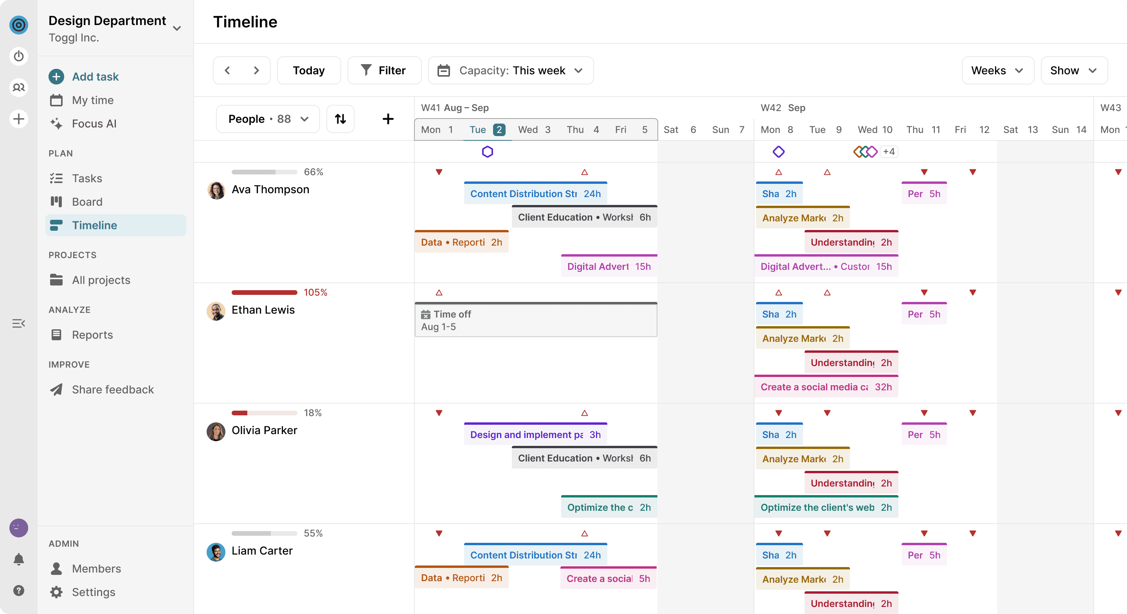Expand the Design Department workspace switcher
Viewport: 1127px width, 614px height.
coord(177,29)
